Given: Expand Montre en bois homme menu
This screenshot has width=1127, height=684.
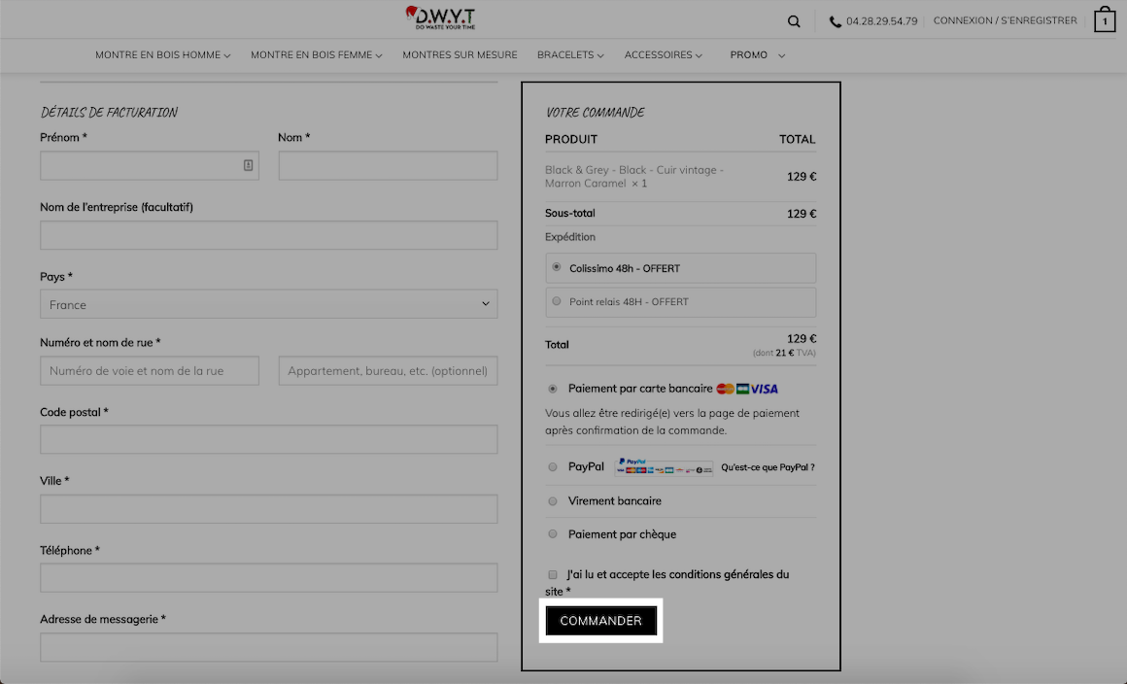Looking at the screenshot, I should click(x=163, y=54).
